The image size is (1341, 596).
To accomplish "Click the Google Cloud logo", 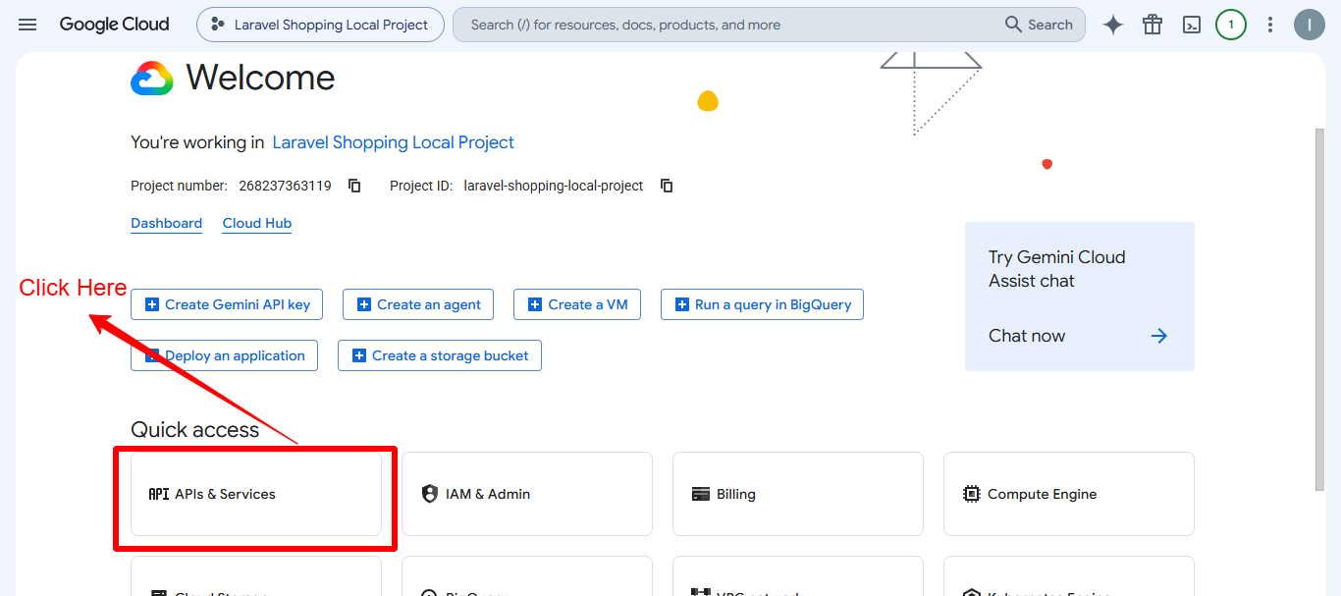I will pos(114,25).
